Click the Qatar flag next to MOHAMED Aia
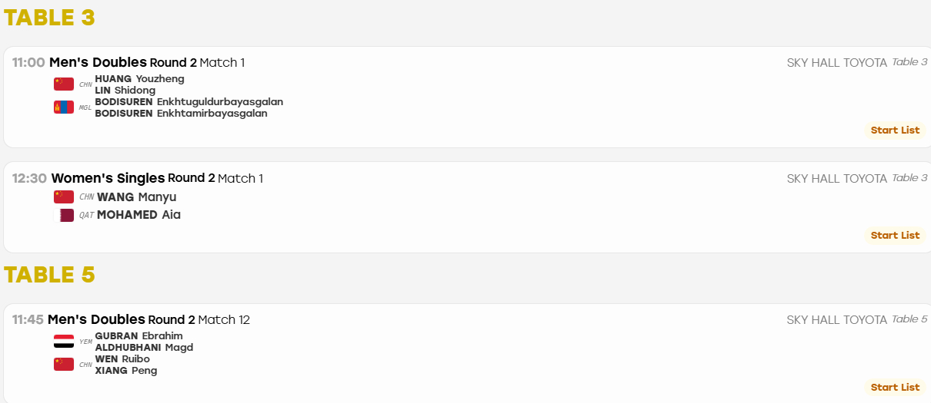This screenshot has width=931, height=403. click(64, 215)
